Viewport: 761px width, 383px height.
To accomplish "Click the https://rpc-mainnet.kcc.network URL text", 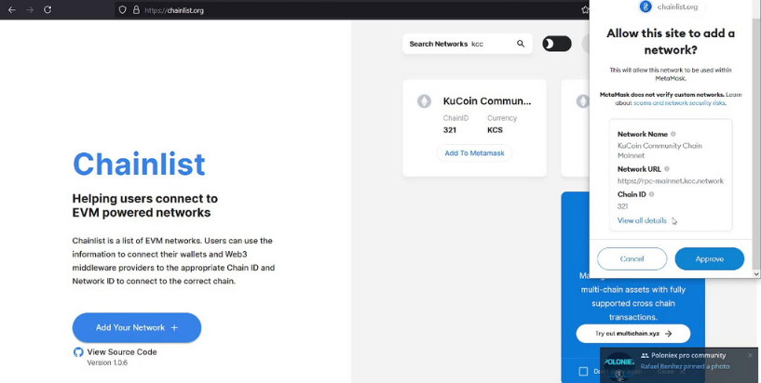I will (x=671, y=181).
